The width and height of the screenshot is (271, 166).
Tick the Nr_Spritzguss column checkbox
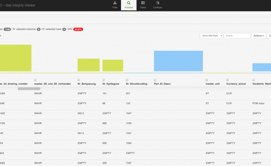104,80
